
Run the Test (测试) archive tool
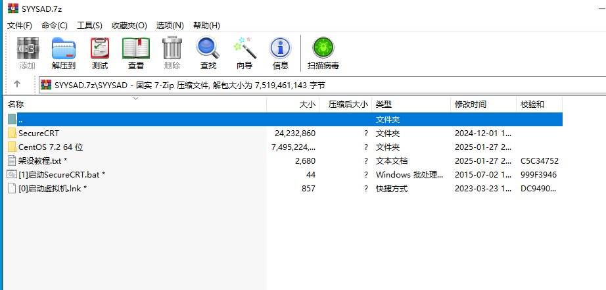tap(100, 49)
